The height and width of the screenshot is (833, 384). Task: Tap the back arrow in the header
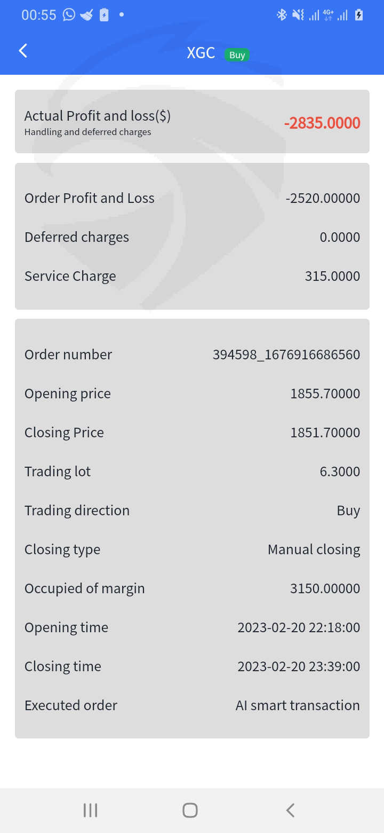[23, 51]
